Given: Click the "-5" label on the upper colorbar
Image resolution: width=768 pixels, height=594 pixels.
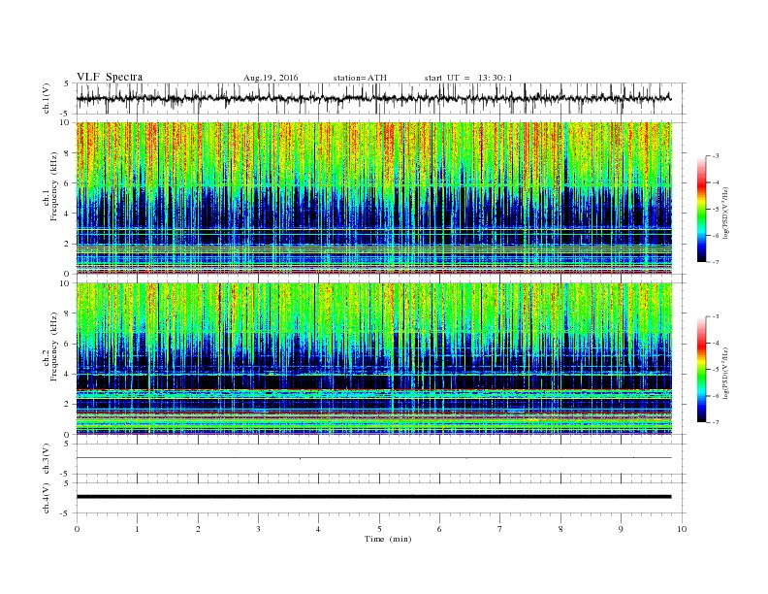Looking at the screenshot, I should point(715,209).
